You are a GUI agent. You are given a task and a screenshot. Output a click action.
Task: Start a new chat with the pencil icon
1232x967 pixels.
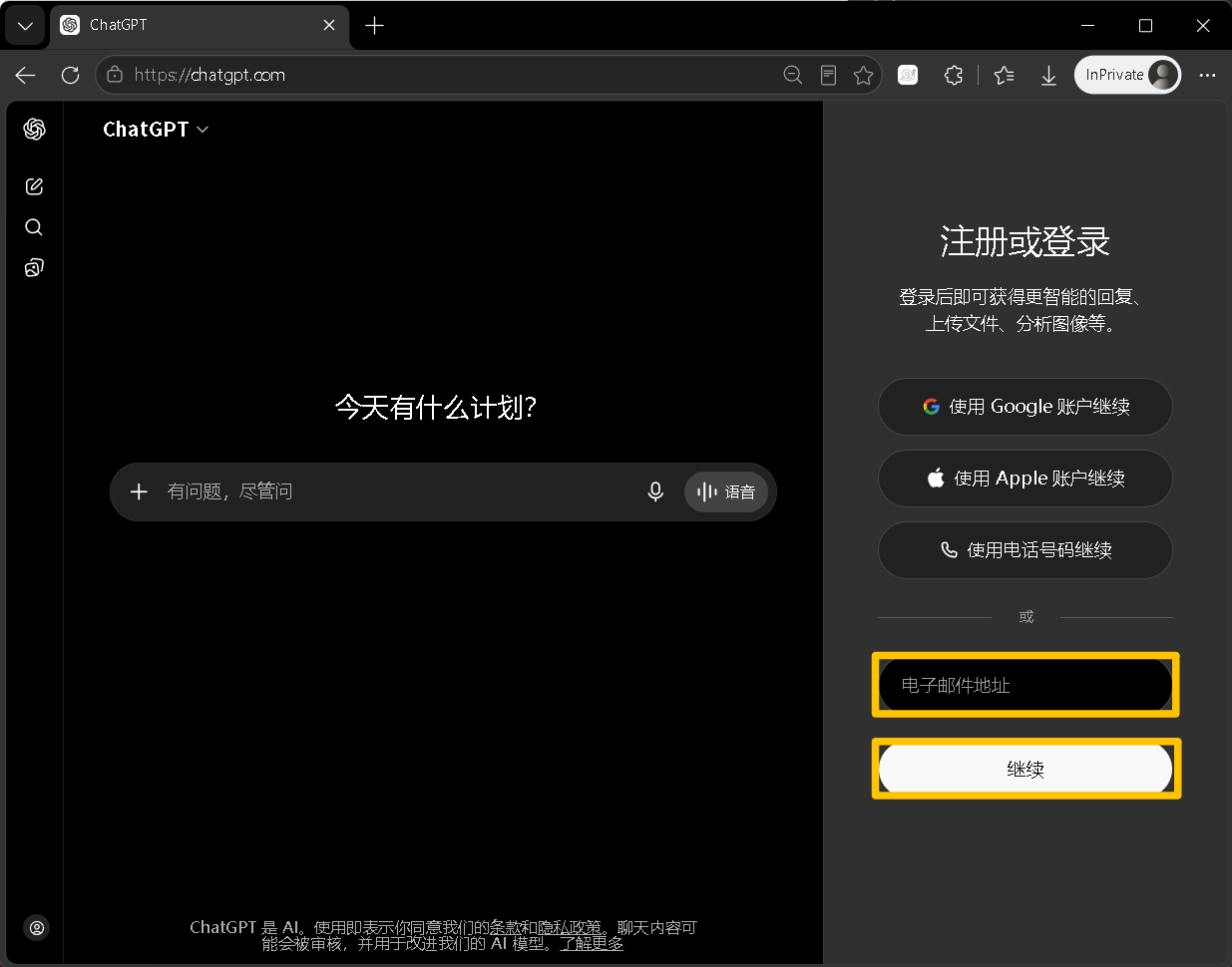point(34,186)
